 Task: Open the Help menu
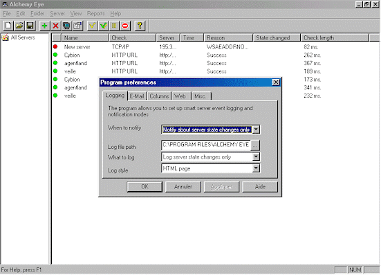(x=115, y=14)
